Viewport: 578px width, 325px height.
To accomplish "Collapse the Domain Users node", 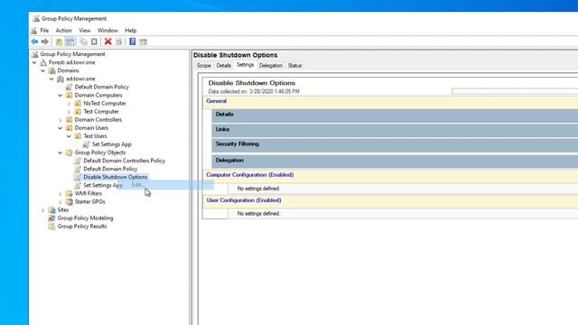I will tap(61, 128).
